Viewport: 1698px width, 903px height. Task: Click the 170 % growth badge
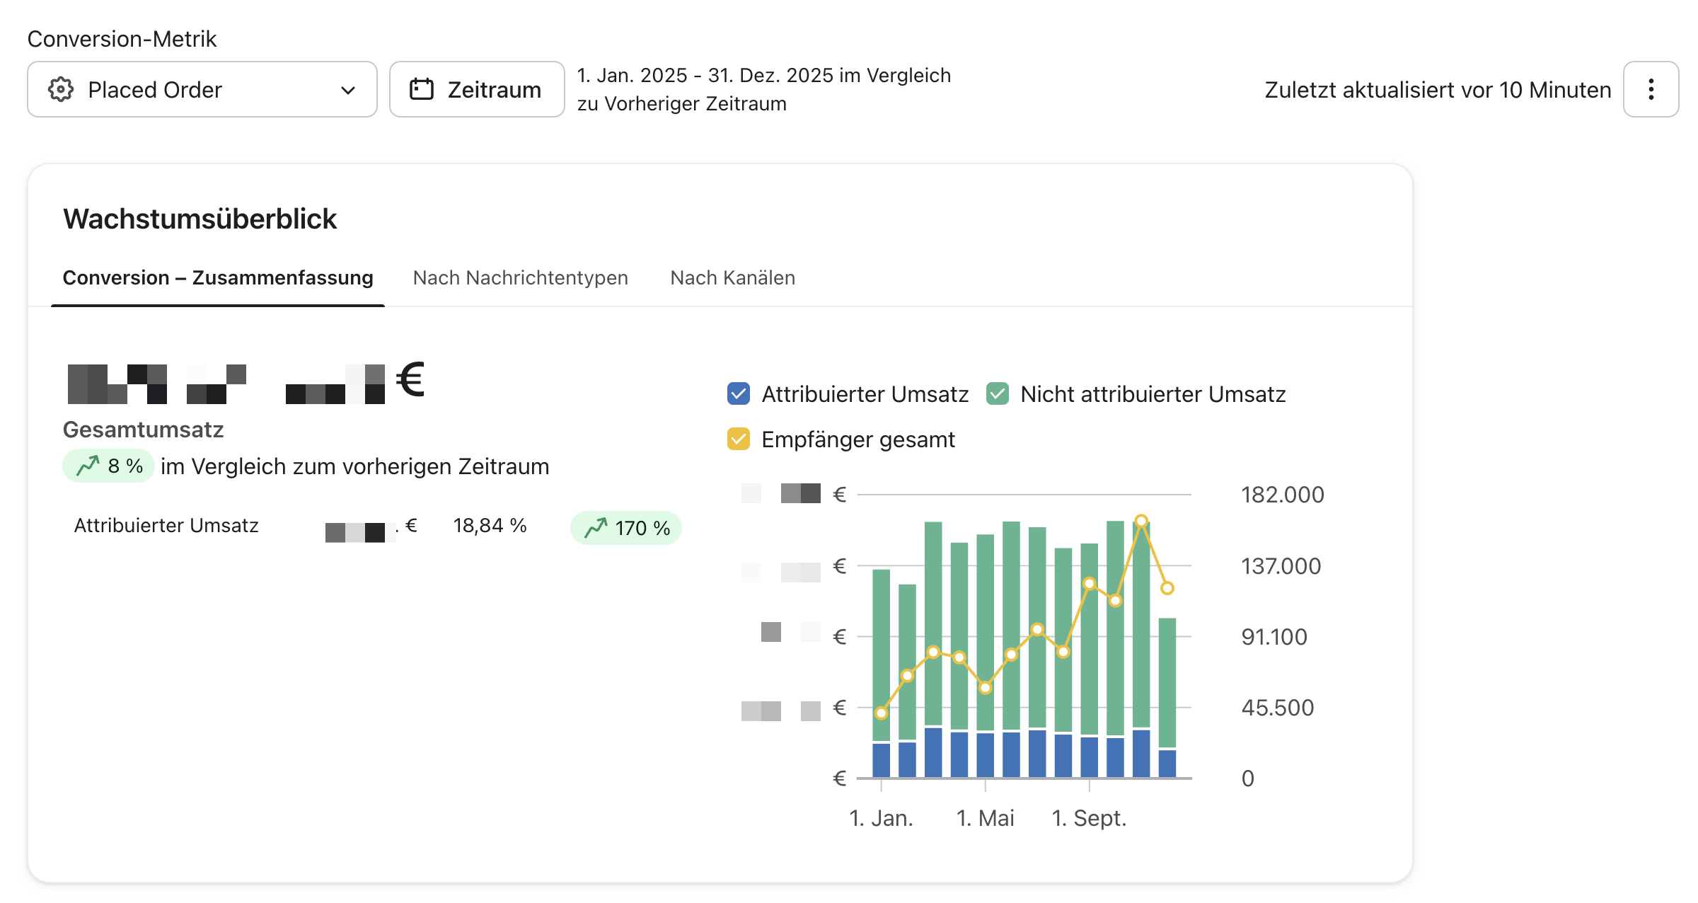click(x=626, y=528)
